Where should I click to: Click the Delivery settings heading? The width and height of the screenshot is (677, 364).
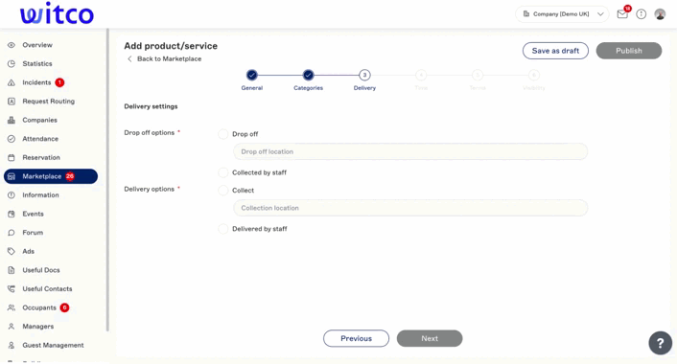[x=151, y=106]
